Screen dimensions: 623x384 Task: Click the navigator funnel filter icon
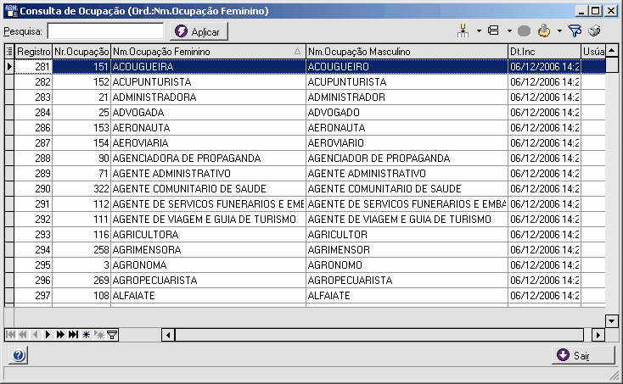point(112,335)
